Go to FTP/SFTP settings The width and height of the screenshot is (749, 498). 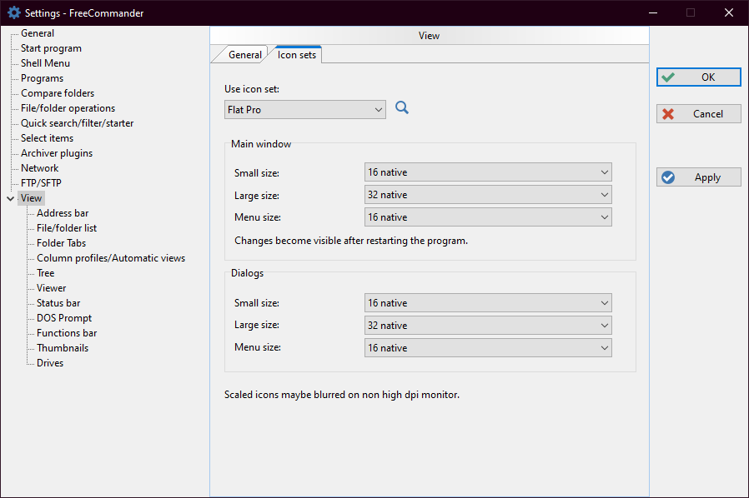[41, 183]
